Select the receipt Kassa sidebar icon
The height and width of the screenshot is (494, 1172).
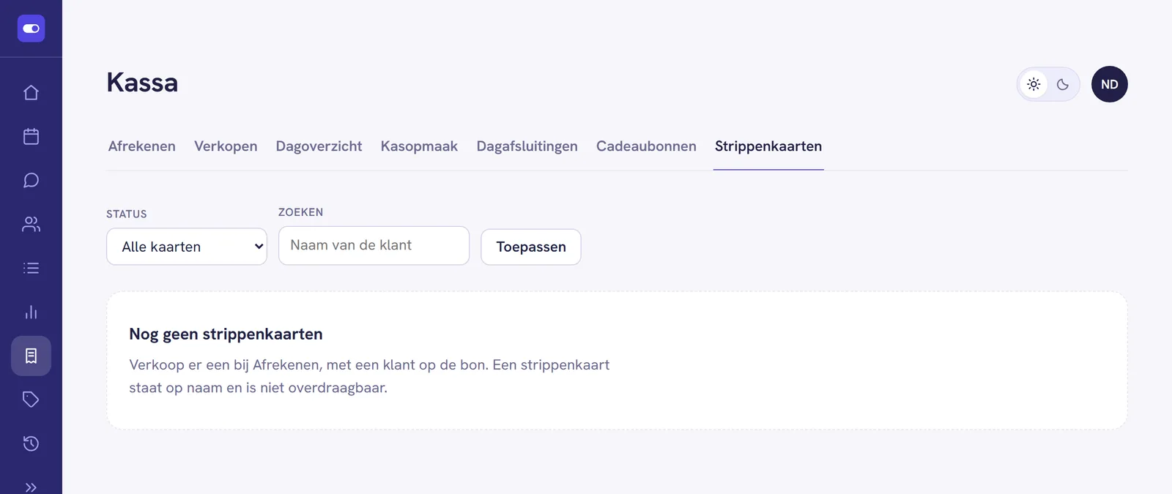point(31,356)
